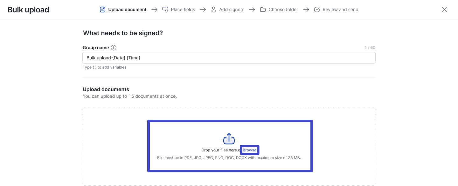
Task: Open the Review and send step
Action: point(340,10)
